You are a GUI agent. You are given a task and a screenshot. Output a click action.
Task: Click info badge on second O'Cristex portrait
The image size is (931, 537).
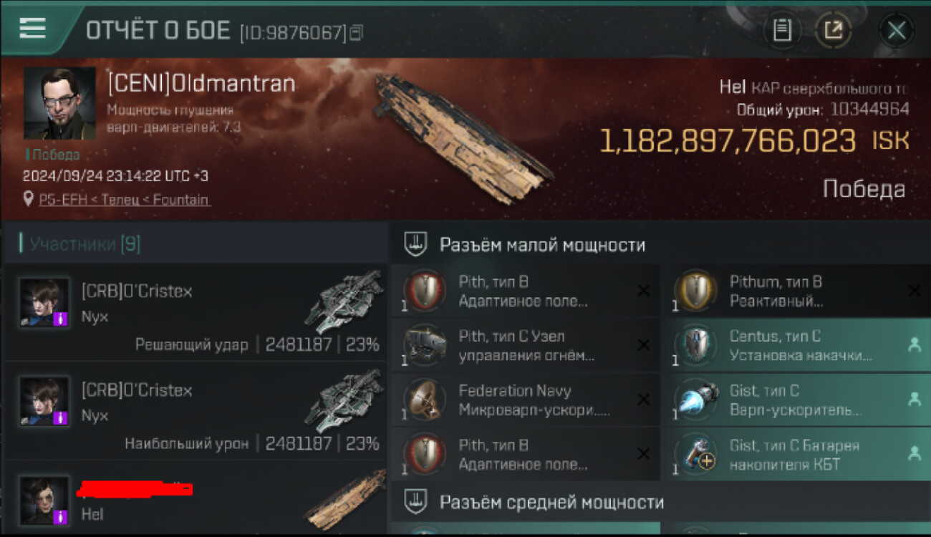[60, 417]
